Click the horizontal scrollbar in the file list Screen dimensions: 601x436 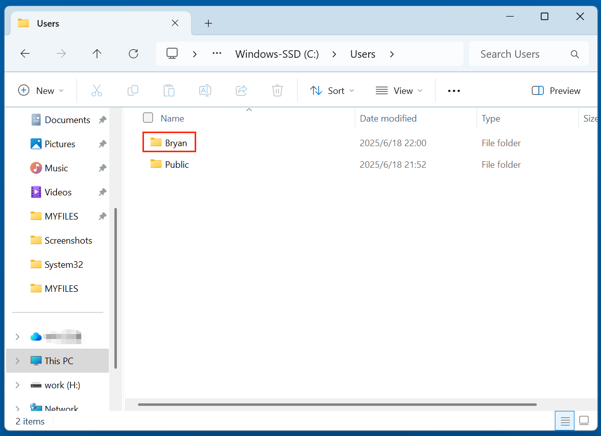[337, 404]
